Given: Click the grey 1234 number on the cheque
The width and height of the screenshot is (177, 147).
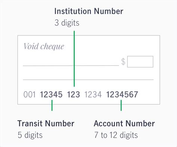Looking at the screenshot, I should (93, 95).
